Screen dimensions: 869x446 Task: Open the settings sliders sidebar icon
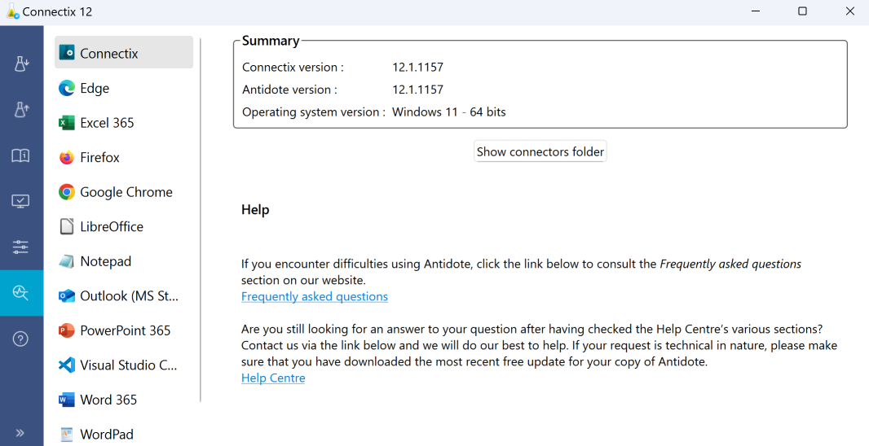(x=21, y=247)
